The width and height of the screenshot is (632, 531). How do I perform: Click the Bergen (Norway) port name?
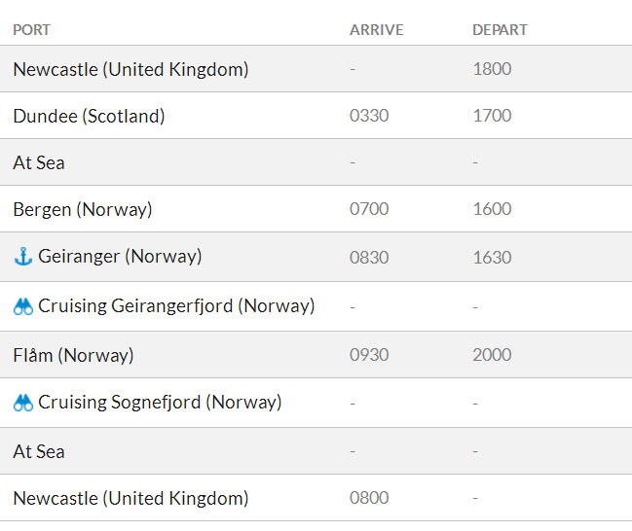[x=83, y=209]
